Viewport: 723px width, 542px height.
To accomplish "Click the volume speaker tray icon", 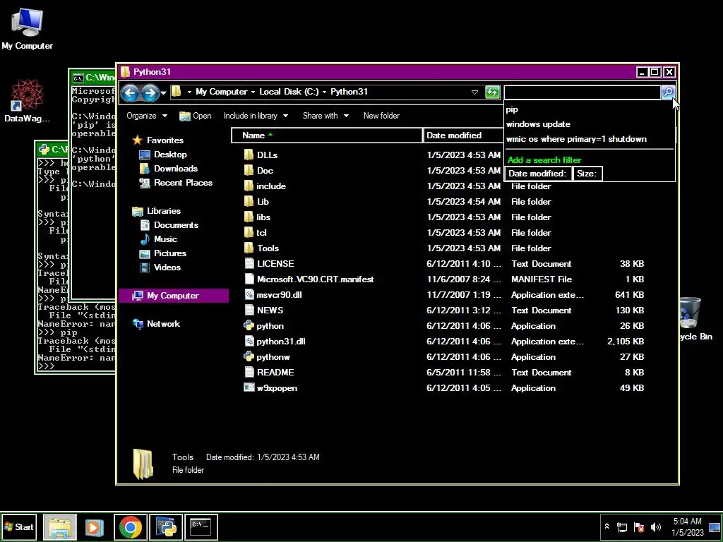I will (655, 526).
